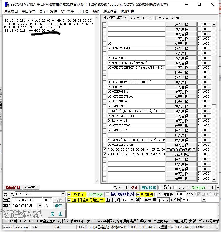
Task: Click the MQTT连接test2 send button
Action: [181, 149]
